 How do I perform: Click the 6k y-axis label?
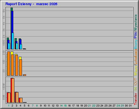tap(4, 11)
